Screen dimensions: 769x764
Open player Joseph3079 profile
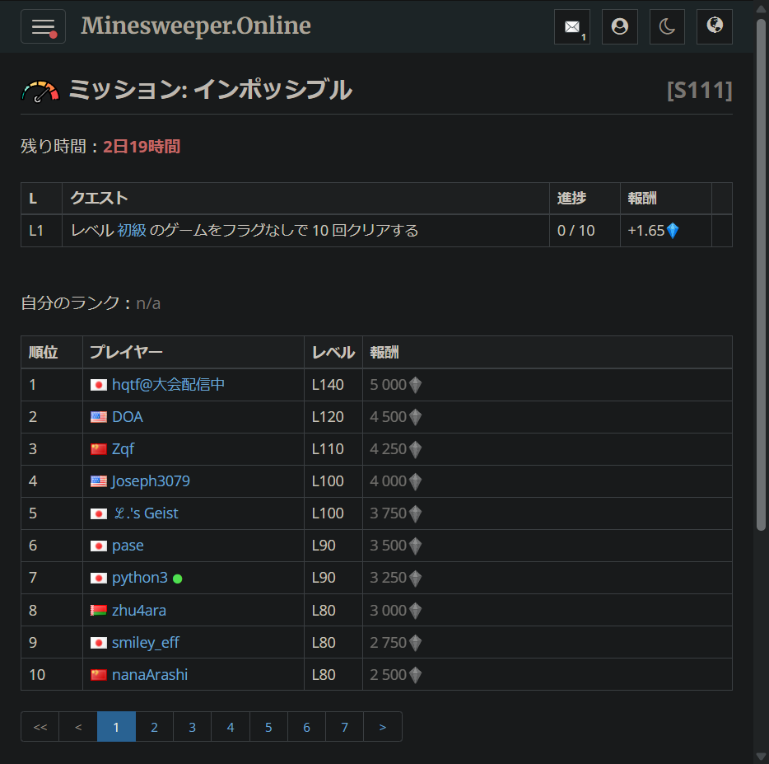pos(151,481)
